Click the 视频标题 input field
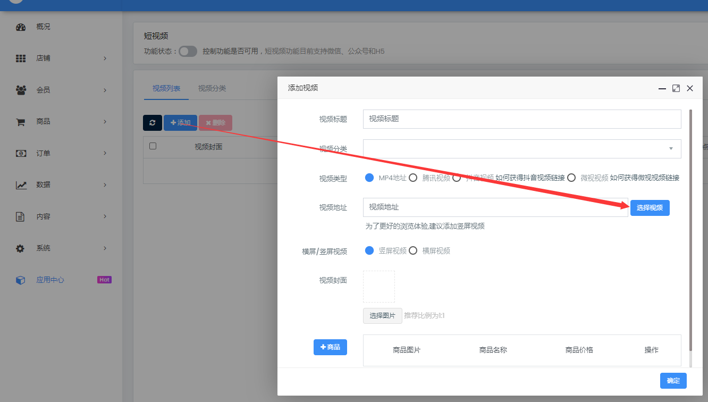Image resolution: width=708 pixels, height=402 pixels. pos(521,119)
